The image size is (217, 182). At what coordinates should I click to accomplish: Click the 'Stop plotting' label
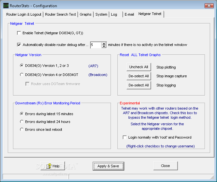tap(166, 67)
